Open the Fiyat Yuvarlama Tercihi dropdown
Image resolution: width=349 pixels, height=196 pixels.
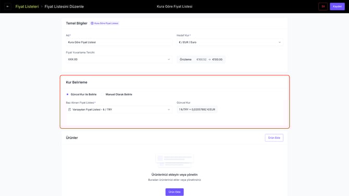(x=119, y=59)
